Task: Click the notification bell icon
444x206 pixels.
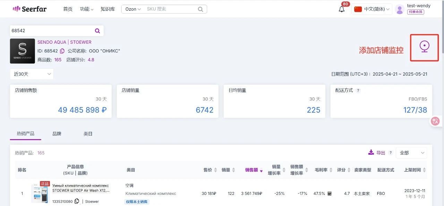Action: coord(342,9)
